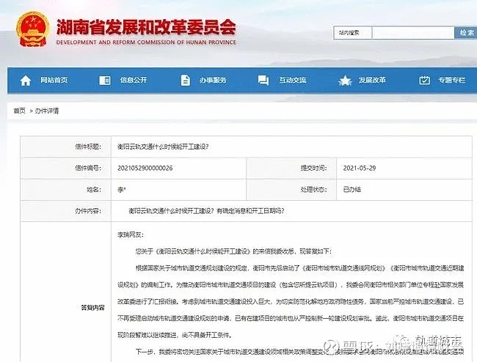Open the 专题专栏 menu item

[x=452, y=80]
